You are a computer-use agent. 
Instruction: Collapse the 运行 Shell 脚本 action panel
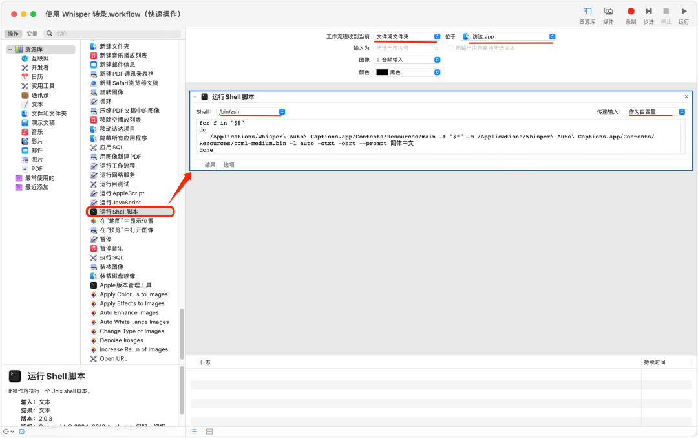[195, 96]
